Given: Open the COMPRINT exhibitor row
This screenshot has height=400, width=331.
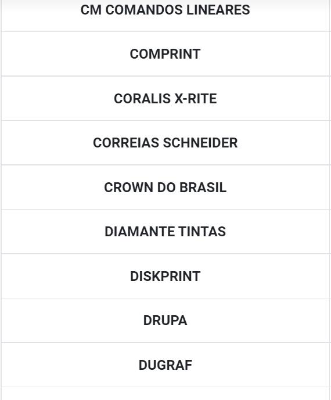Looking at the screenshot, I should (165, 54).
